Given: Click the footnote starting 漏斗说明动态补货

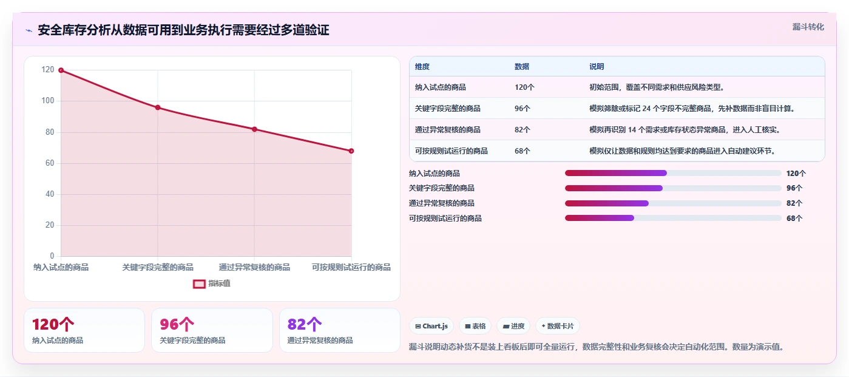Looking at the screenshot, I should [x=598, y=347].
